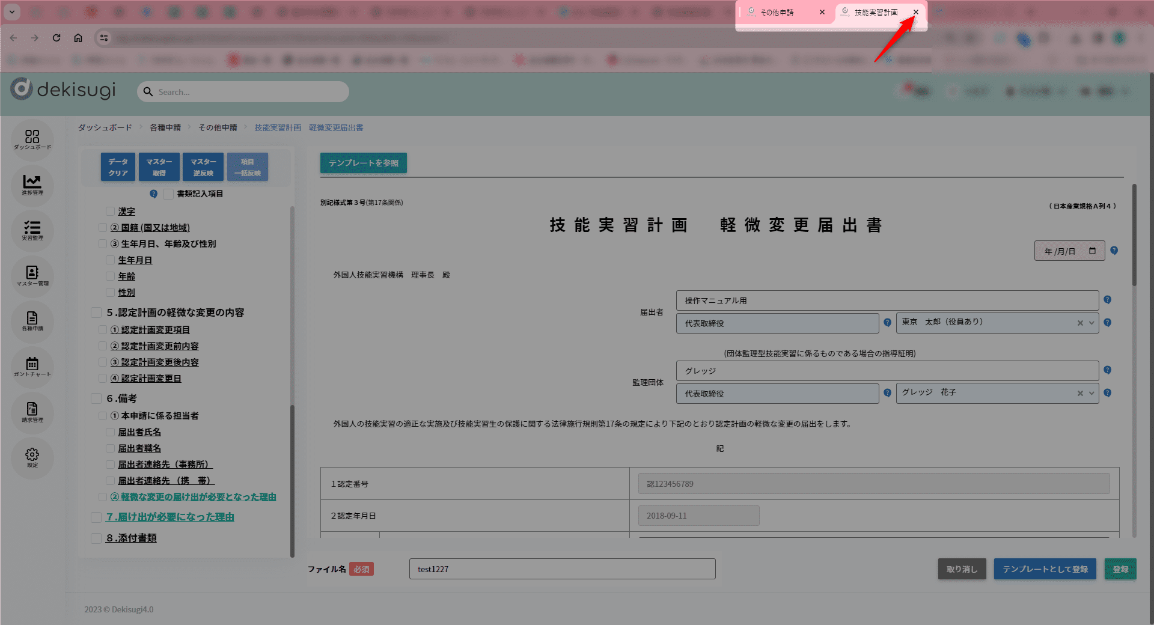Open the progress management chart icon
The image size is (1154, 625).
(x=32, y=184)
